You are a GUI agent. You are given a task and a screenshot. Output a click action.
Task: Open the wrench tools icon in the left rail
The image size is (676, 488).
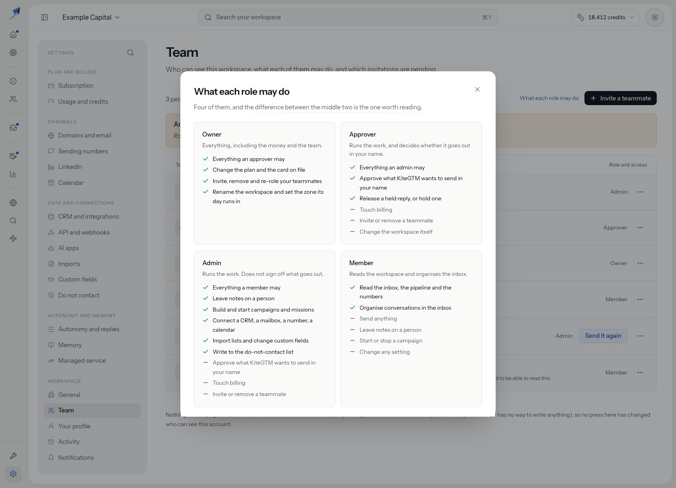[13, 456]
